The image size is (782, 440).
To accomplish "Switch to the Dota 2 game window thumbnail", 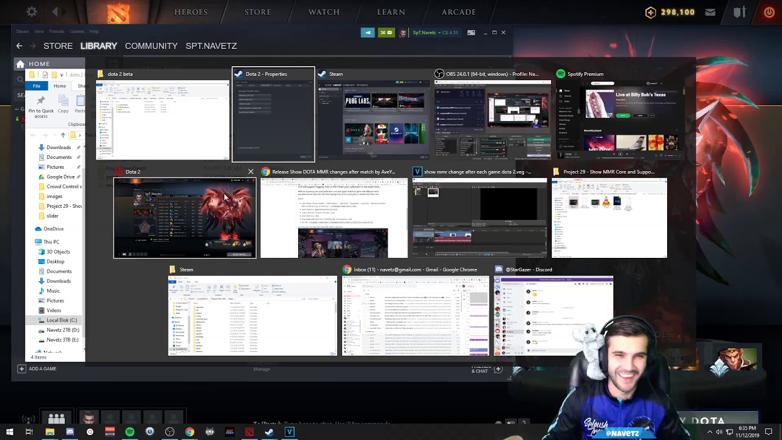I will tap(185, 218).
